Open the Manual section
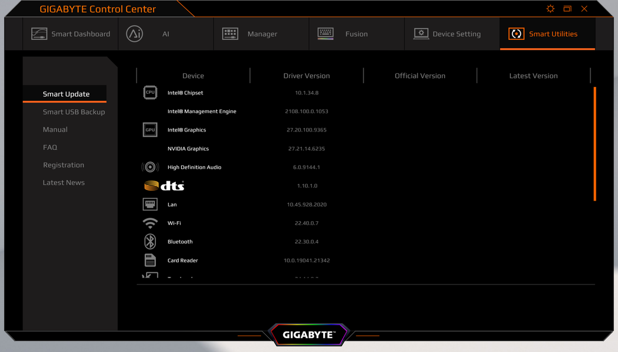 click(x=55, y=129)
